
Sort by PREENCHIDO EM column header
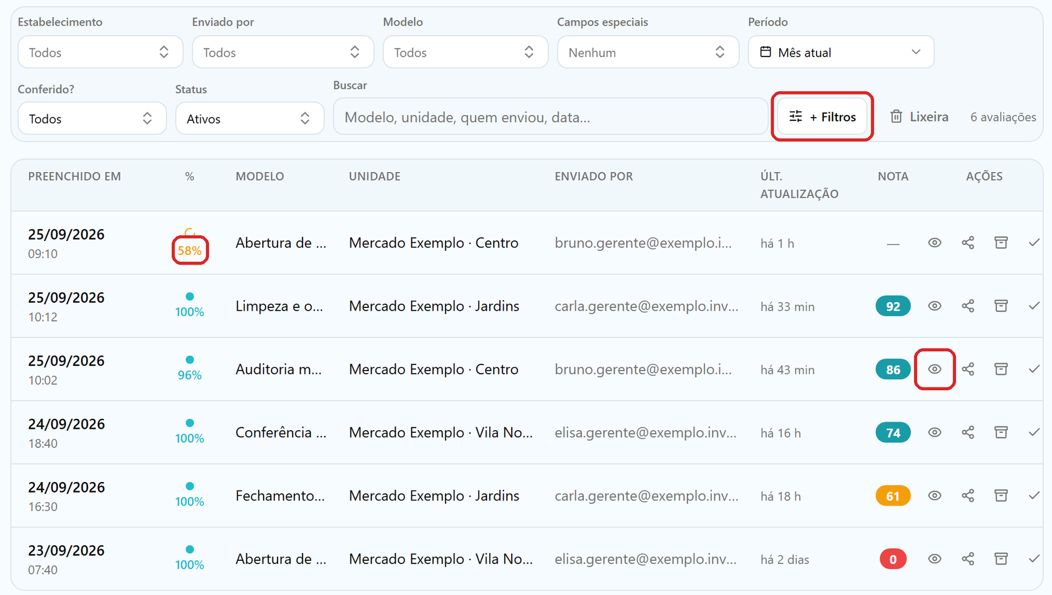tap(74, 177)
